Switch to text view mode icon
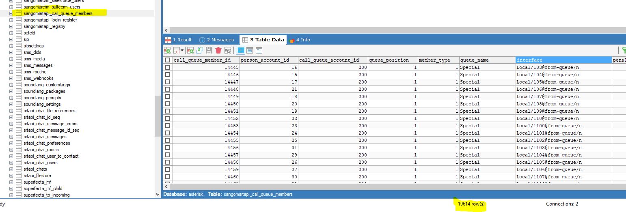The width and height of the screenshot is (626, 212). tap(259, 50)
